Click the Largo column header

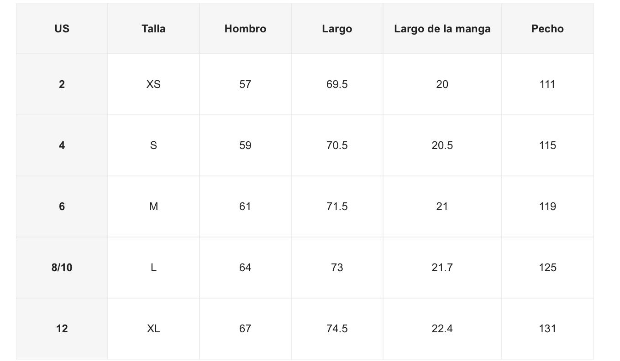337,29
